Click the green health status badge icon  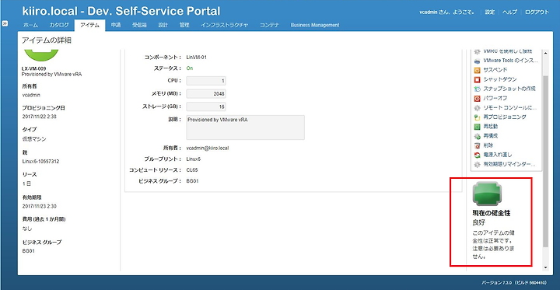tap(487, 194)
